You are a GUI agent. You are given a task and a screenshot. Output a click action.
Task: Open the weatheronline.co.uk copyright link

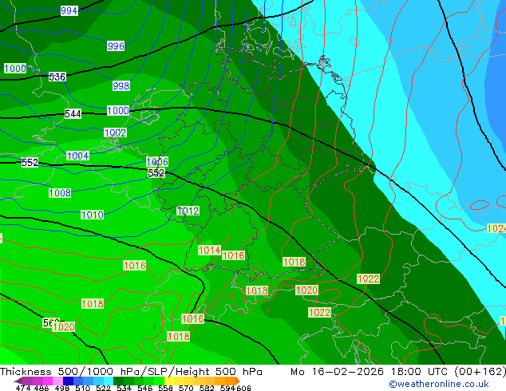pyautogui.click(x=439, y=385)
